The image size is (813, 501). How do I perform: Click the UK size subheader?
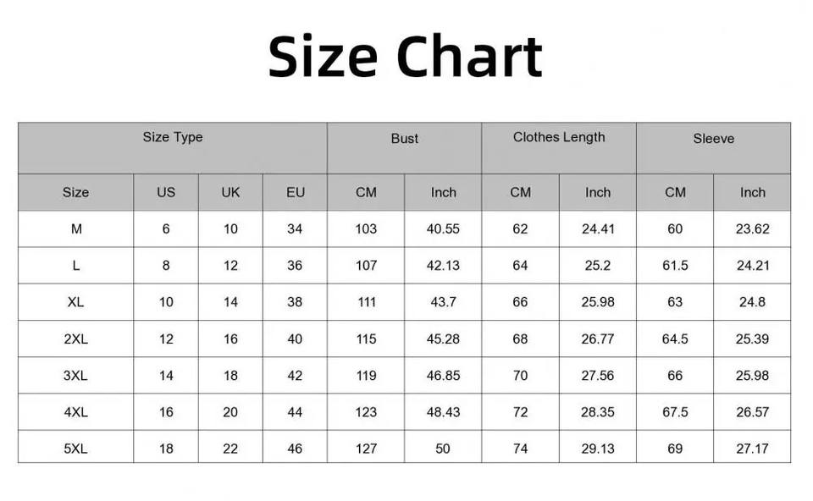230,192
